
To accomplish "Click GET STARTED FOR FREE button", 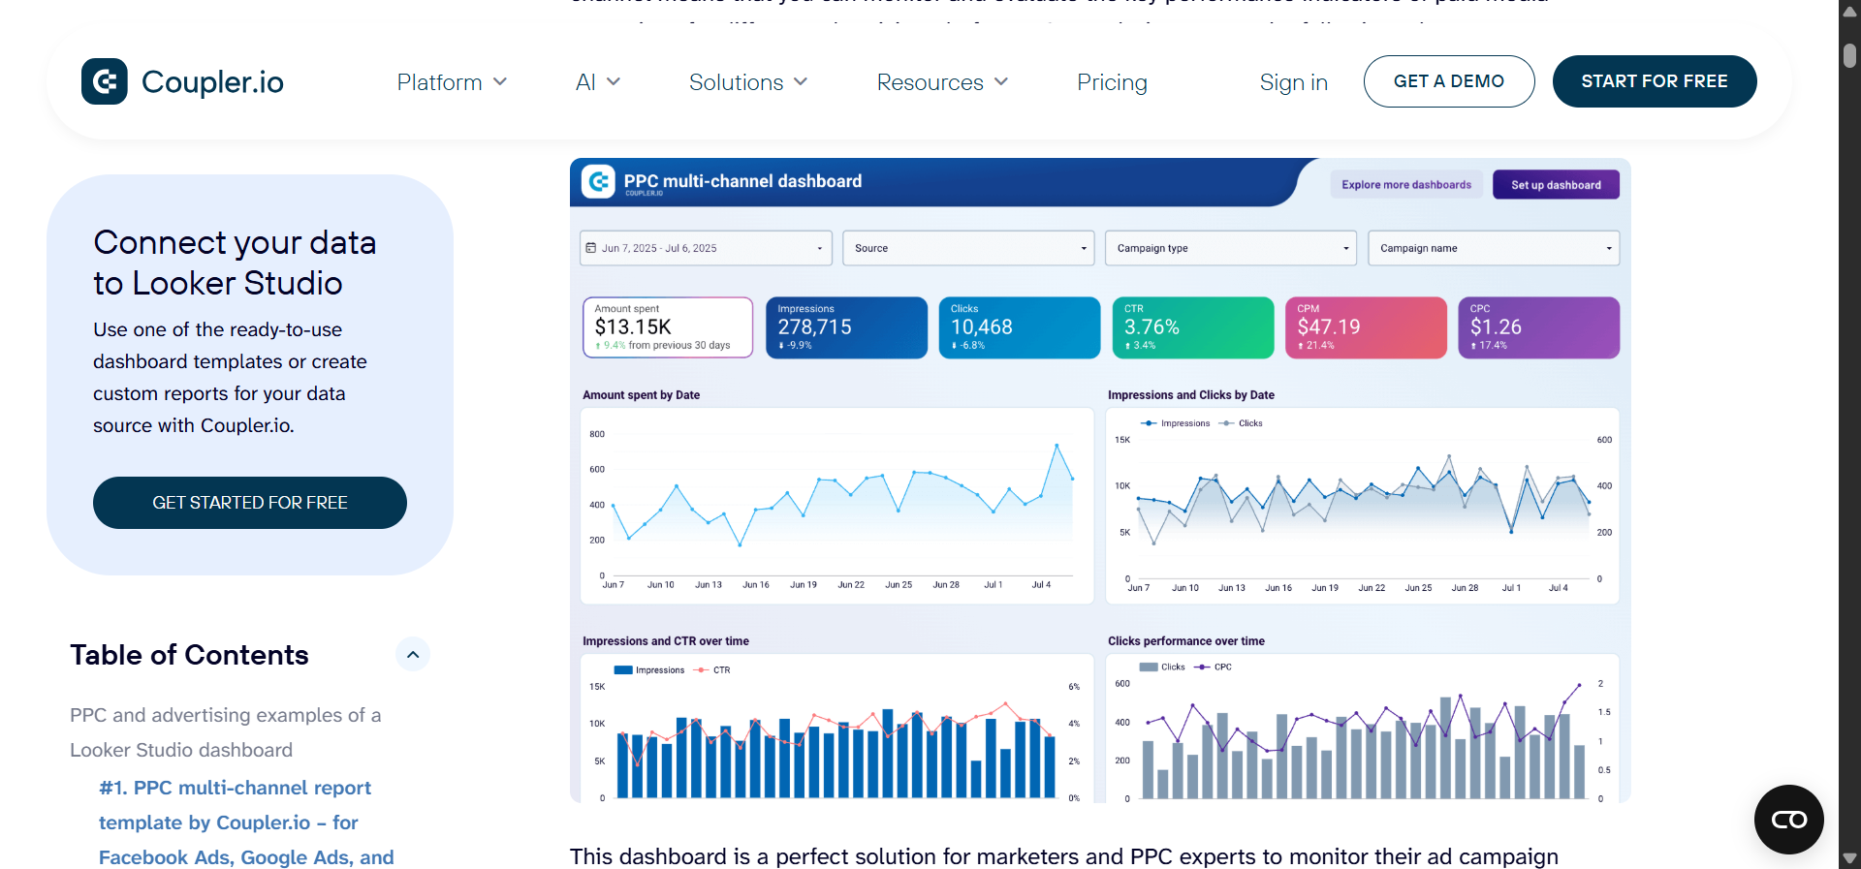I will coord(250,503).
